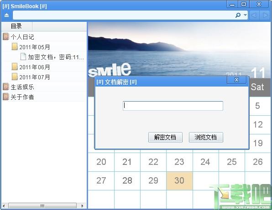Go back with the left arrow button
The width and height of the screenshot is (272, 210).
(x=254, y=15)
